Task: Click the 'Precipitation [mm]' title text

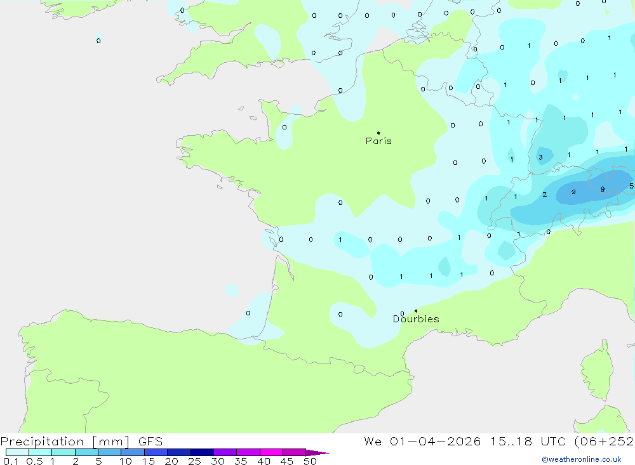Action: coord(65,442)
